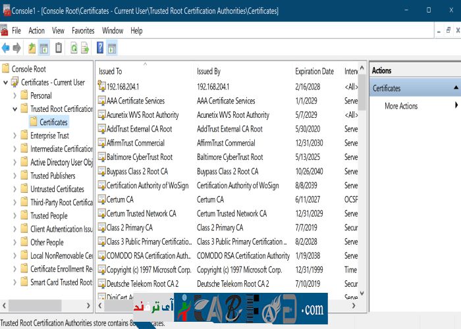This screenshot has height=329, width=461.
Task: Sort by the Expiration Date column header
Action: pos(314,71)
